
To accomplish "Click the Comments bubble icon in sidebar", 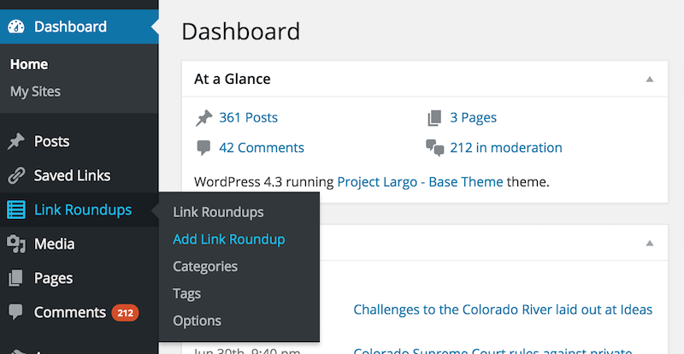I will (15, 312).
